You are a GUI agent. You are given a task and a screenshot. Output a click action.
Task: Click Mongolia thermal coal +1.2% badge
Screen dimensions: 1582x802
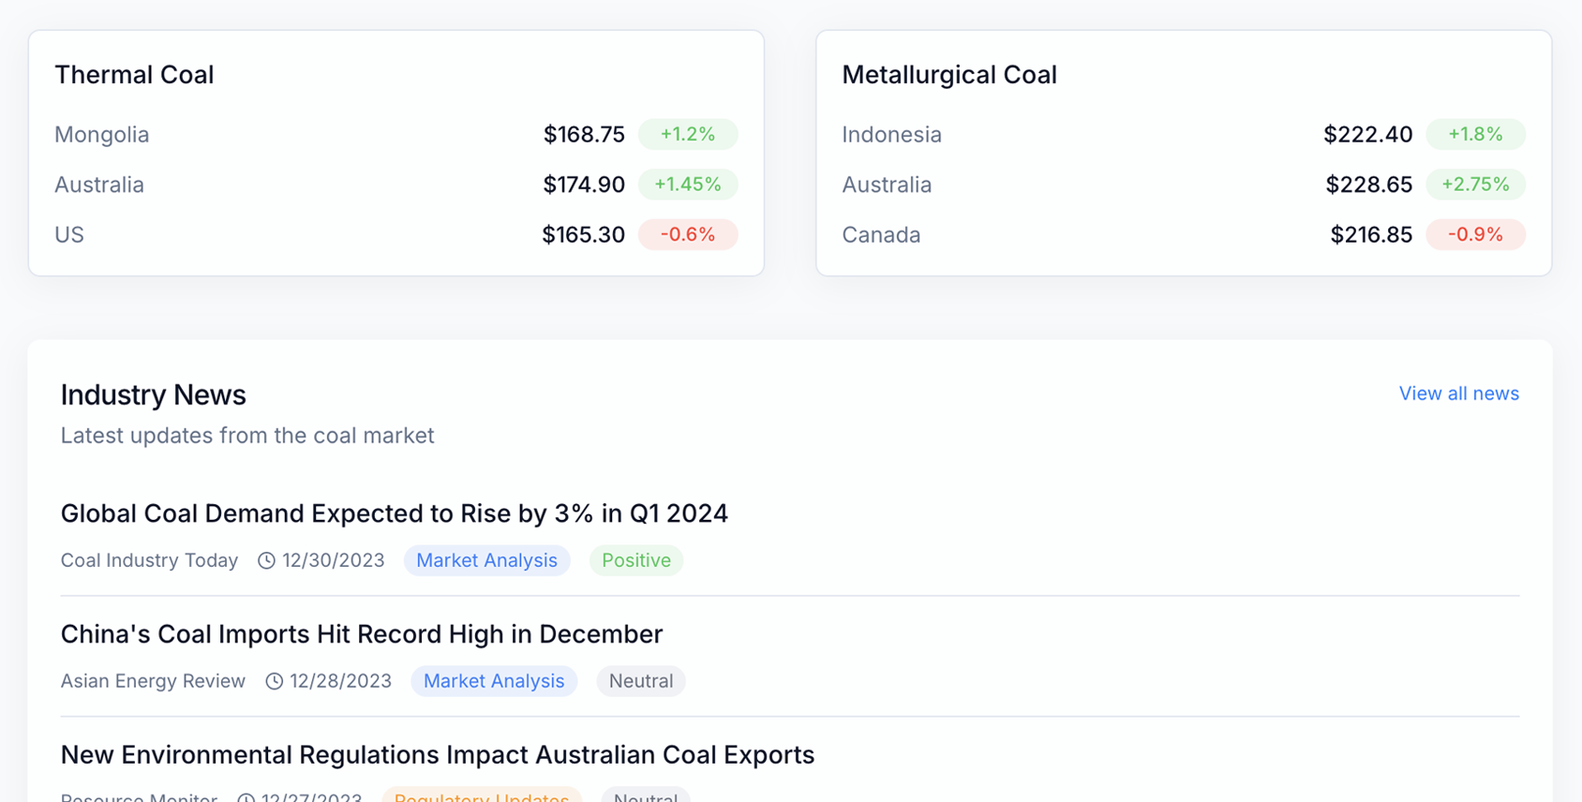687,134
